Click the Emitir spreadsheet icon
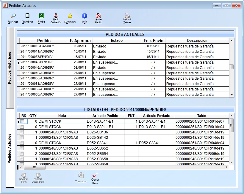244x194 pixels. coord(42,16)
